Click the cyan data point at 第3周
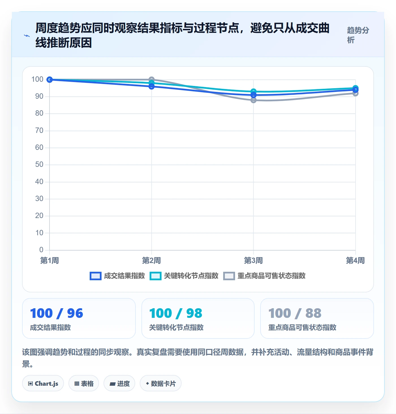The width and height of the screenshot is (396, 414). [x=253, y=91]
